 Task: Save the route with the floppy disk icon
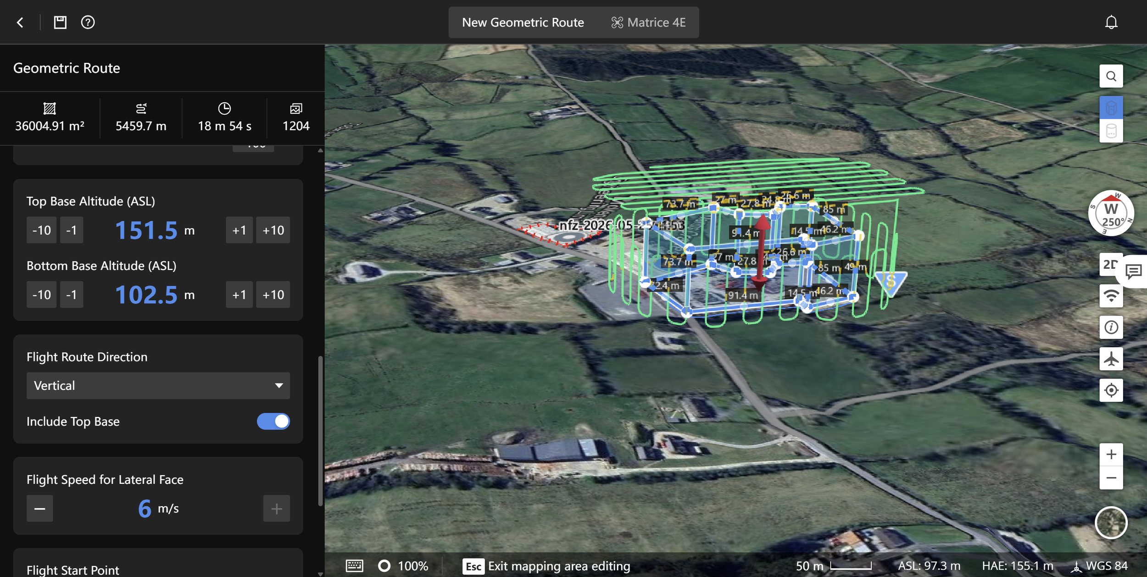(60, 22)
